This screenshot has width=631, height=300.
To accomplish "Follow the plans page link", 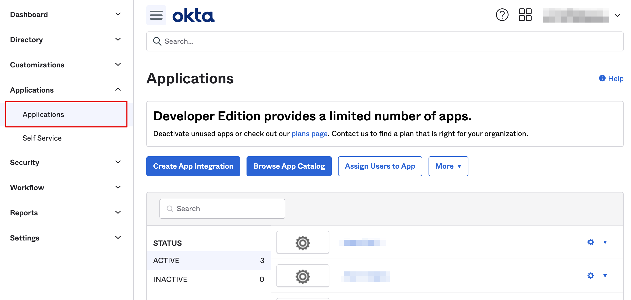I will pos(309,134).
